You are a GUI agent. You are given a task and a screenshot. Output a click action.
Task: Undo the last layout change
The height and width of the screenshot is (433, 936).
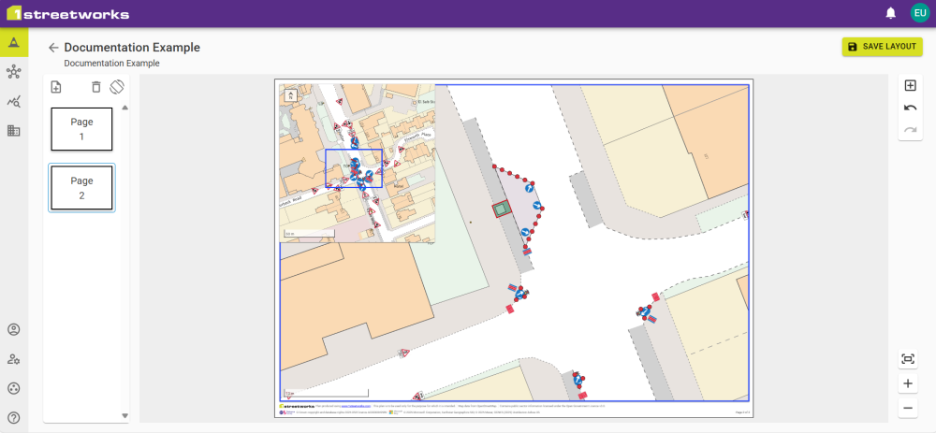[910, 108]
